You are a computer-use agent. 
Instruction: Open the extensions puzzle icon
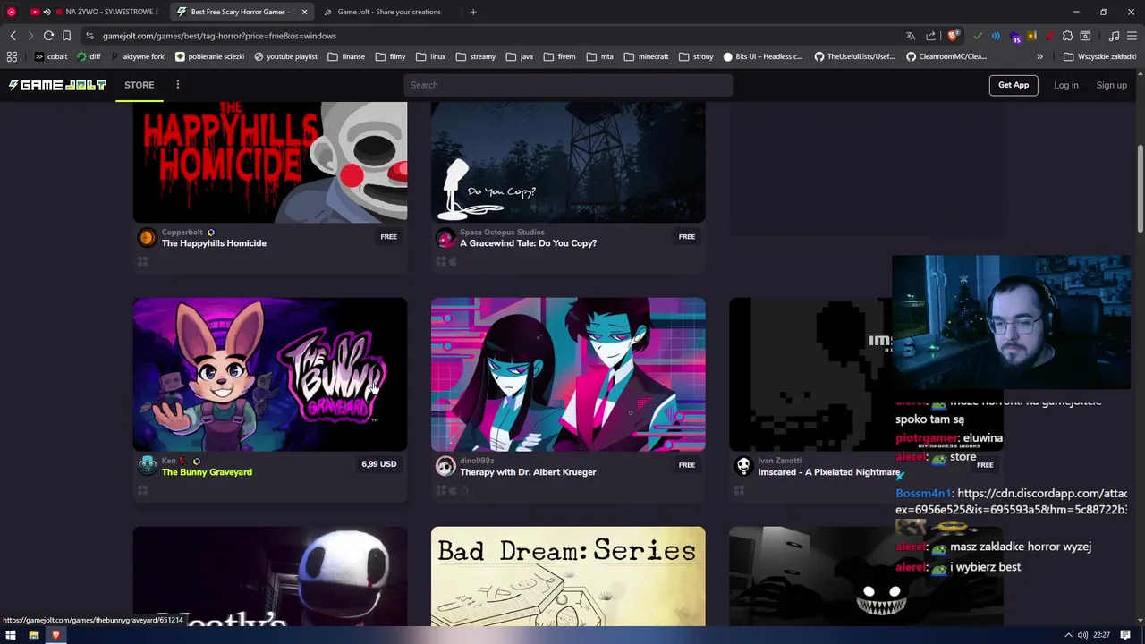[1067, 36]
